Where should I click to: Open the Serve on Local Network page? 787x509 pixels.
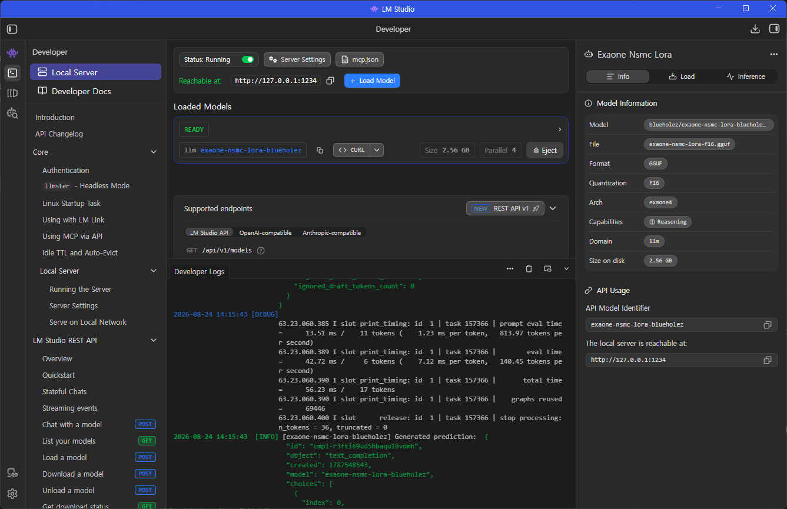point(88,322)
